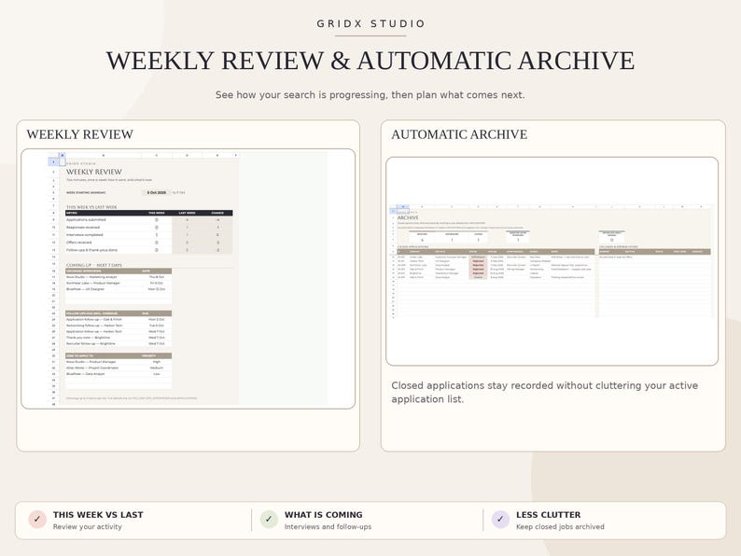The height and width of the screenshot is (556, 741).
Task: Click the GRIDX STUDIO brand name at top
Action: tap(371, 23)
